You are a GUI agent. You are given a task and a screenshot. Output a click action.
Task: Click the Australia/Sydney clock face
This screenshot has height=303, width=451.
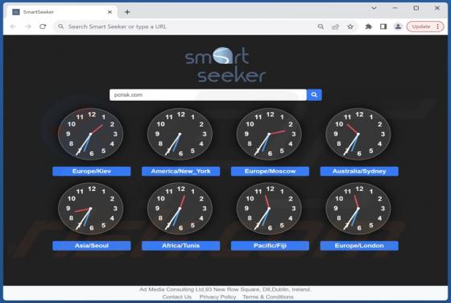point(358,134)
